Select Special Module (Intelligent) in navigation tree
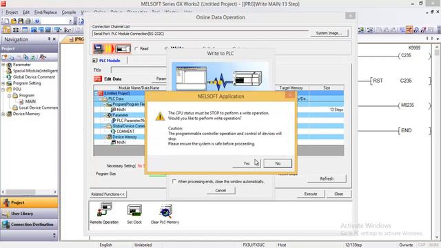 35,71
